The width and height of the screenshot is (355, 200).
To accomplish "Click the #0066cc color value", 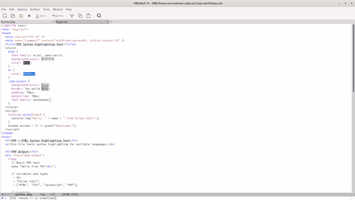I will tap(29, 74).
